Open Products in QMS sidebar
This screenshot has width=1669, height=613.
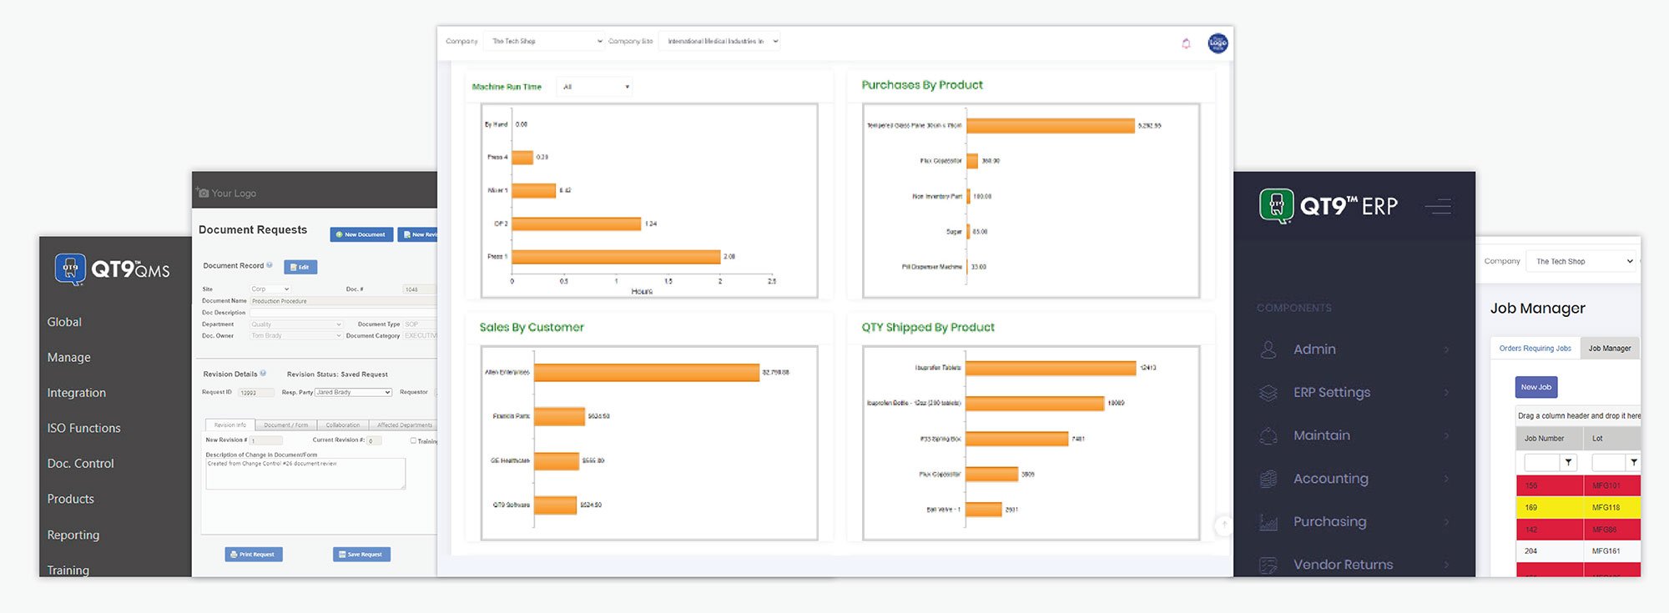click(x=70, y=499)
